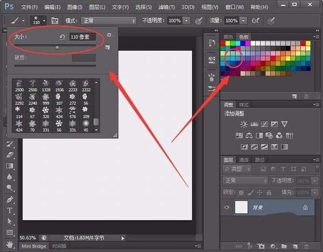Click the reset brush size arrow button
This screenshot has width=323, height=252.
tap(62, 37)
